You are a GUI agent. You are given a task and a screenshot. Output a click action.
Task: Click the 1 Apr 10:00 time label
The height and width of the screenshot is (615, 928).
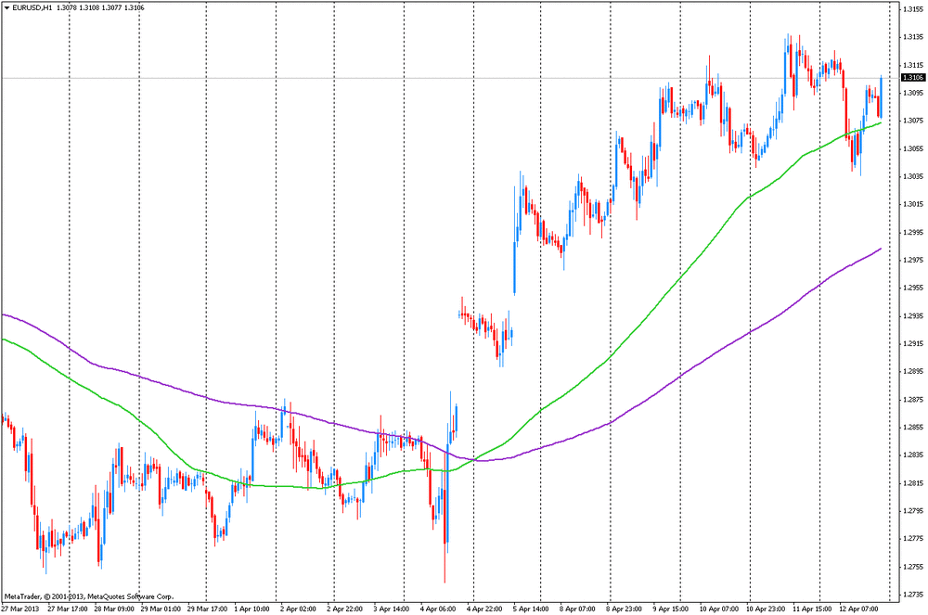tap(251, 609)
